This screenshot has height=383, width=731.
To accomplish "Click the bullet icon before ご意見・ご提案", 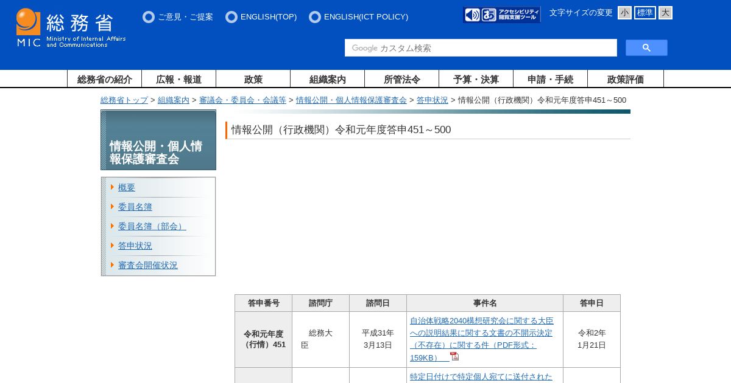I will [149, 17].
